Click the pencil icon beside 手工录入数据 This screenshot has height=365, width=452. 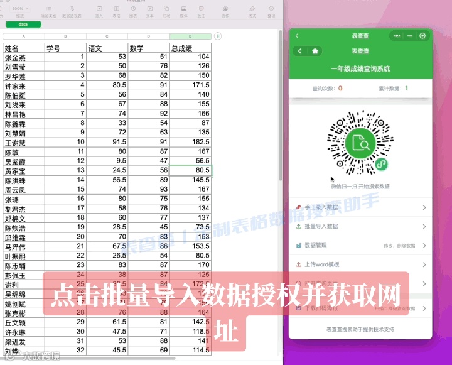[x=299, y=207]
